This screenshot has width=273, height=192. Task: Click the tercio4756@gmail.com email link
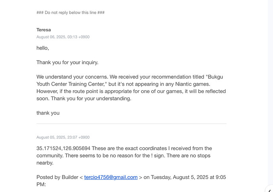tap(111, 177)
